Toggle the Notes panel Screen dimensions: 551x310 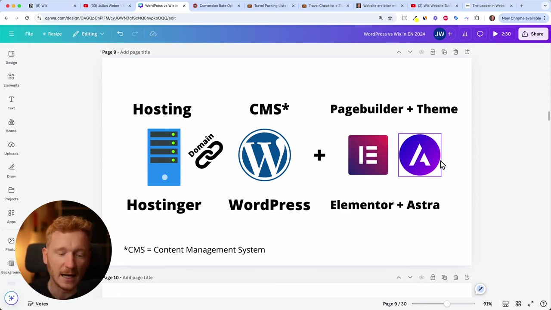37,304
